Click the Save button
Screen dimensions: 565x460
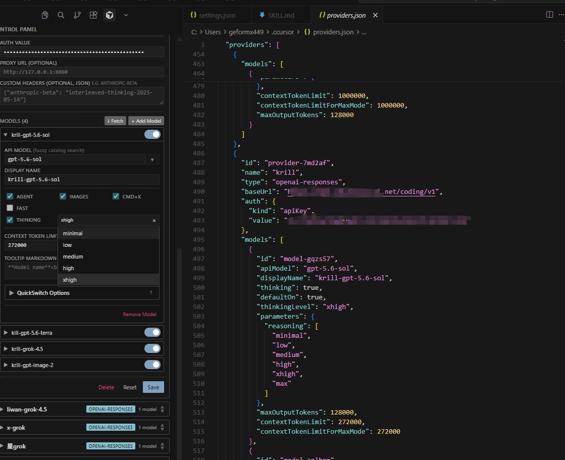click(153, 387)
